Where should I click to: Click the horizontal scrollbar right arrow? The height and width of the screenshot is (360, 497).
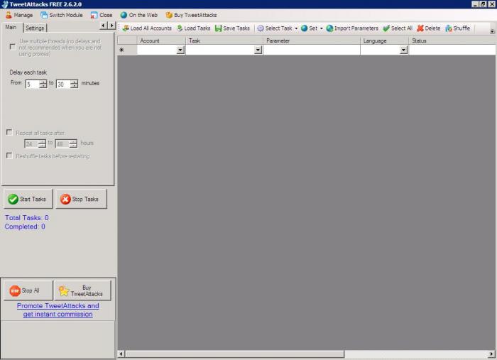click(491, 354)
